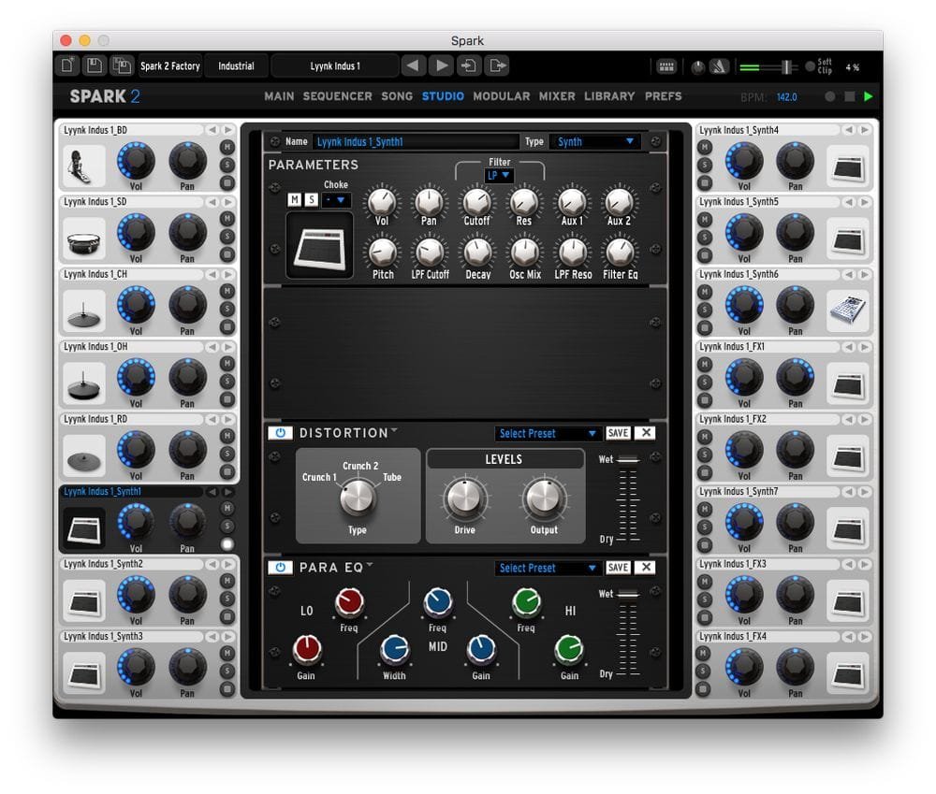
Task: Open the SEQUENCER view
Action: [337, 95]
